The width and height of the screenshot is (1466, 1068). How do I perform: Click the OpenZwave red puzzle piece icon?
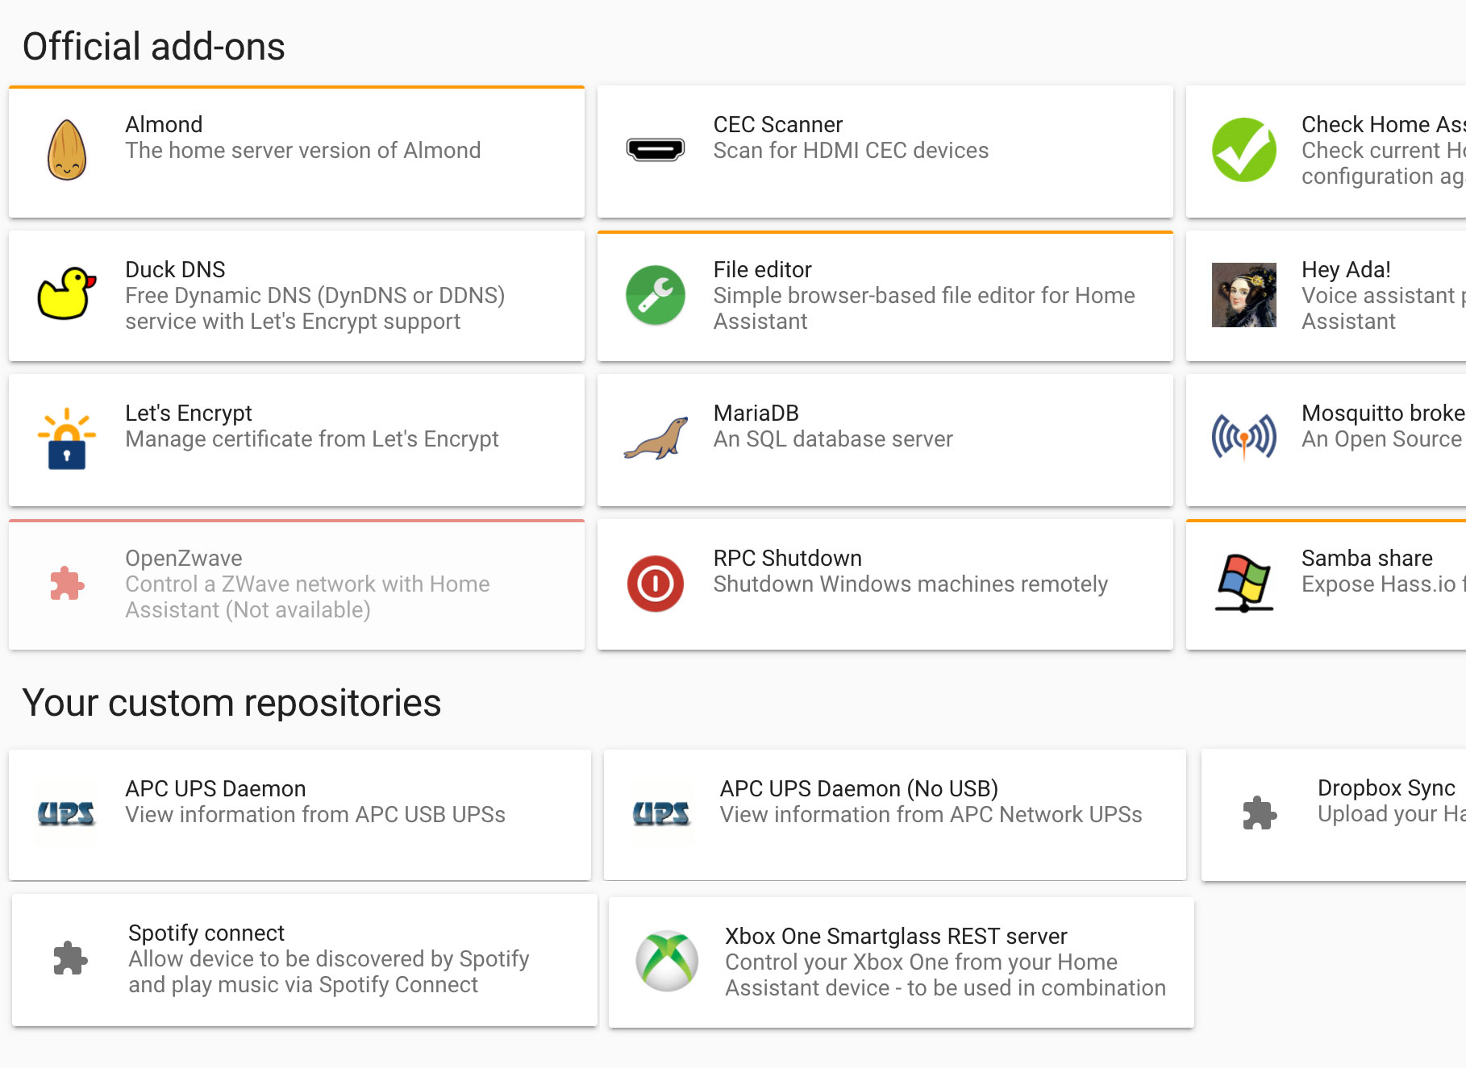pos(67,584)
